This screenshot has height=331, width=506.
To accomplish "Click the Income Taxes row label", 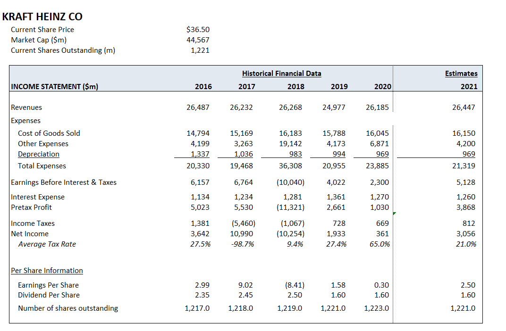I will coord(33,223).
